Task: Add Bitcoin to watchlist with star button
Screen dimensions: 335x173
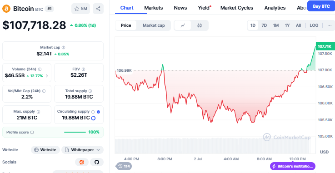Action: coord(81,9)
